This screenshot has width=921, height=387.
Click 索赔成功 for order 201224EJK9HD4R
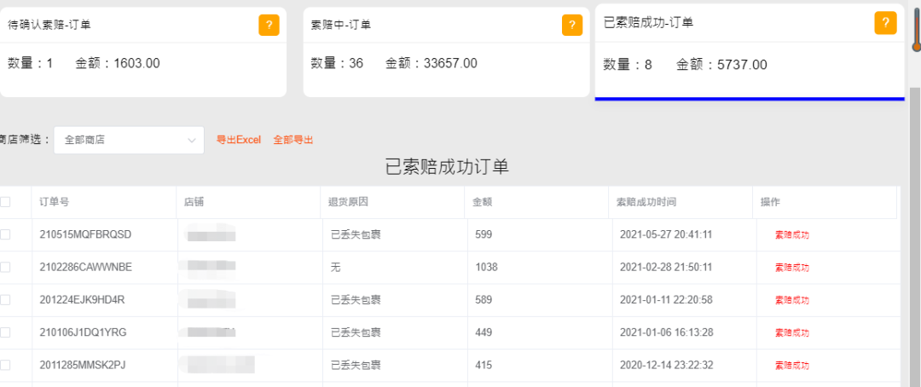click(x=791, y=300)
